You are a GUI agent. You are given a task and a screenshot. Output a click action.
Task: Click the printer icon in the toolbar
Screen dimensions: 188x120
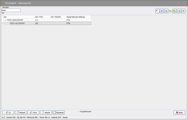[162, 11]
